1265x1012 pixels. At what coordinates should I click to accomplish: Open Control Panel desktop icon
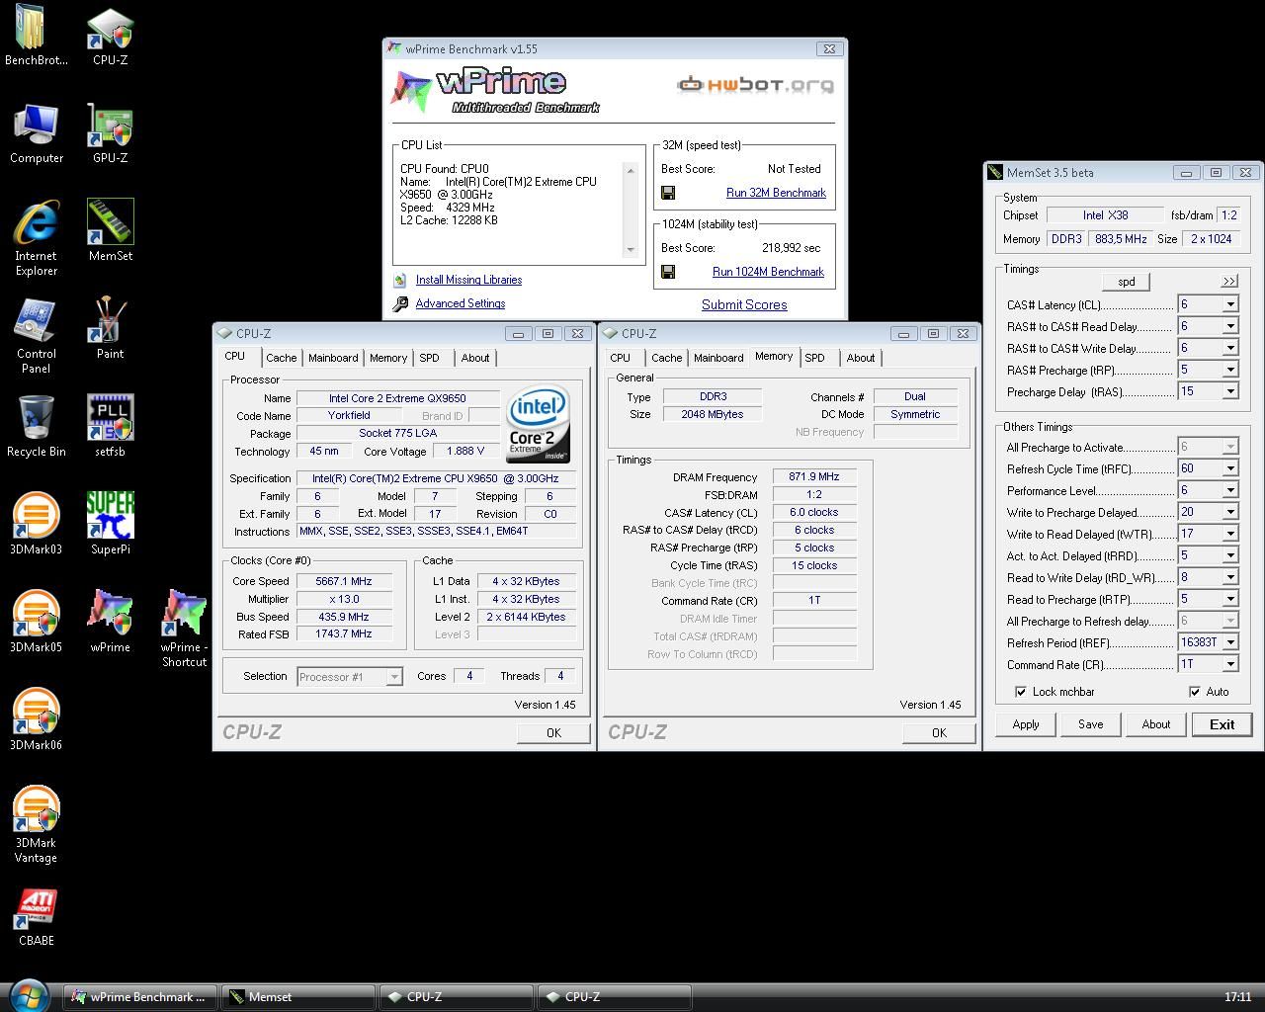pos(37,335)
